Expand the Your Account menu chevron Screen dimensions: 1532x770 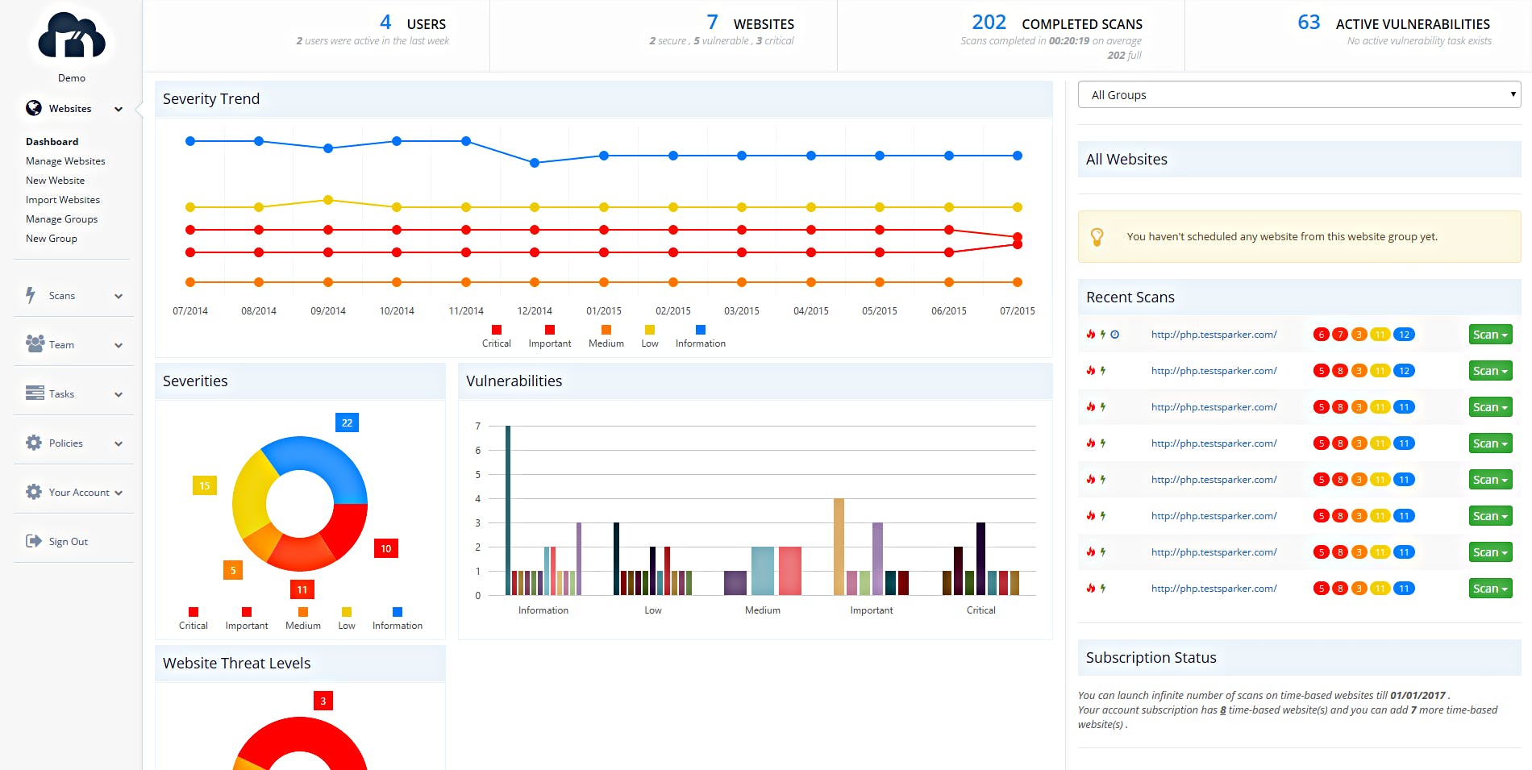point(119,493)
